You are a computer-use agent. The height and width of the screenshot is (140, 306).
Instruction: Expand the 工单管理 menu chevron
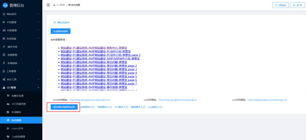click(38, 71)
